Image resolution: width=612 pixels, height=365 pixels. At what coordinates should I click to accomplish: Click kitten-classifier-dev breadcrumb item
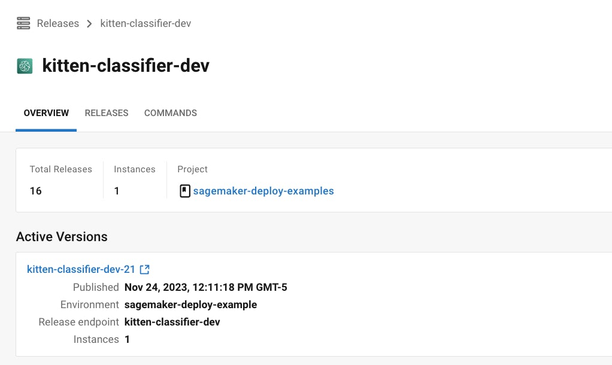tap(146, 23)
